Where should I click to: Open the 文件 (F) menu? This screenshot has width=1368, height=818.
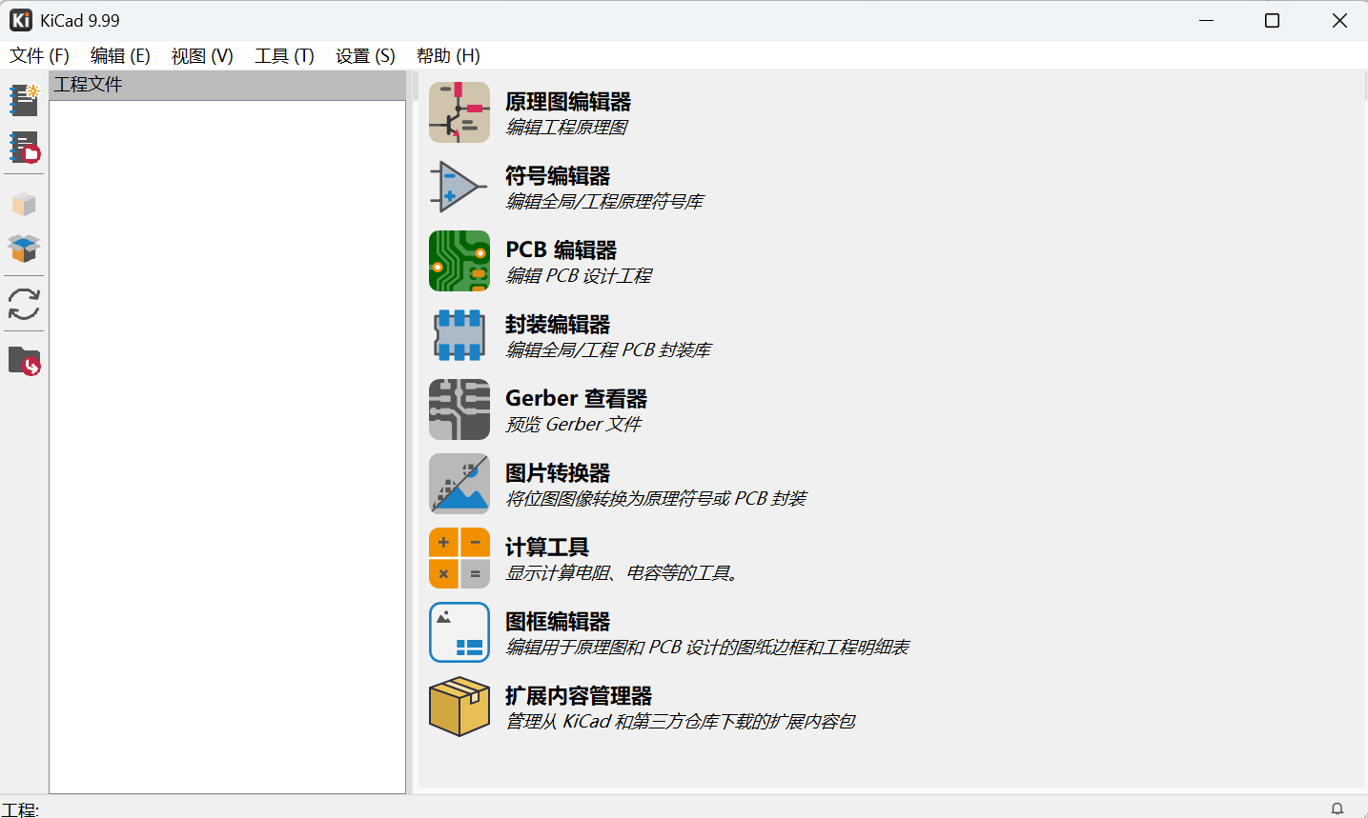[39, 56]
